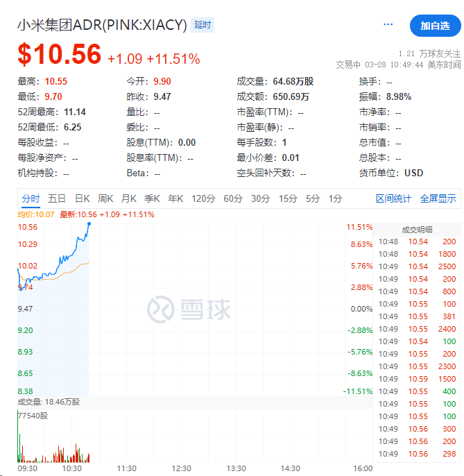Click the 股息(TTM) 0.00 value
Viewport: 464px width, 476px height.
[x=187, y=142]
